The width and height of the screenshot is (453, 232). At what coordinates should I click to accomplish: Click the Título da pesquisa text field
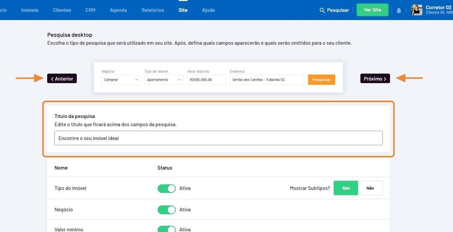coord(218,138)
